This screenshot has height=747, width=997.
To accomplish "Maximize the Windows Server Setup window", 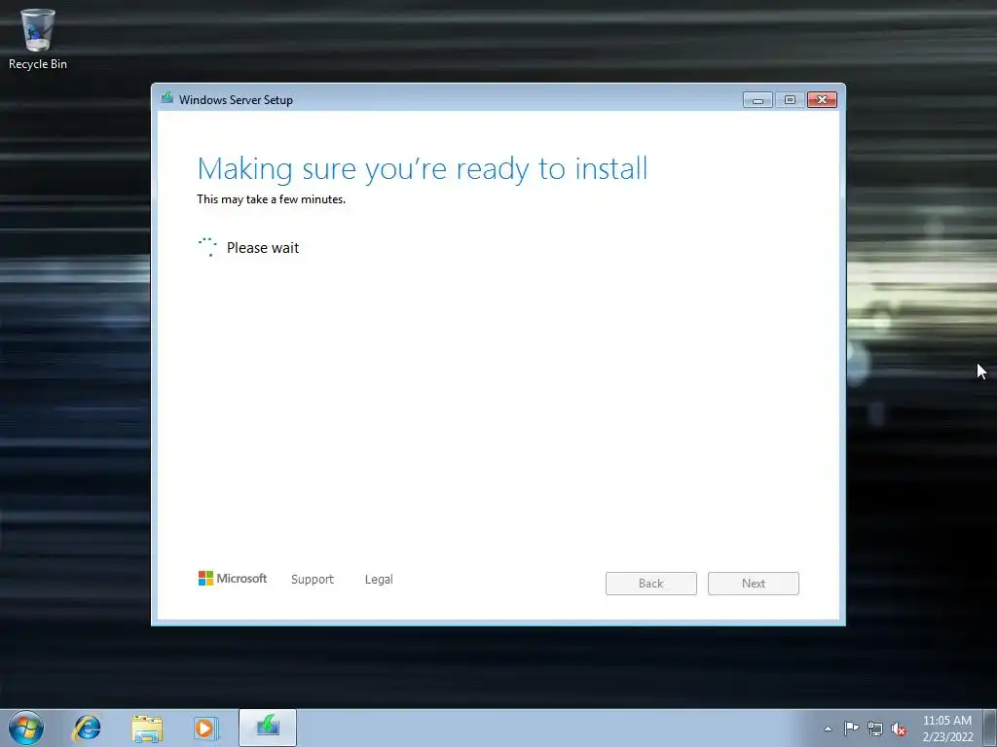I will tap(790, 100).
